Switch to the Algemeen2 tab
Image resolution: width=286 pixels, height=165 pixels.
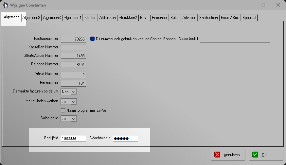pos(31,18)
